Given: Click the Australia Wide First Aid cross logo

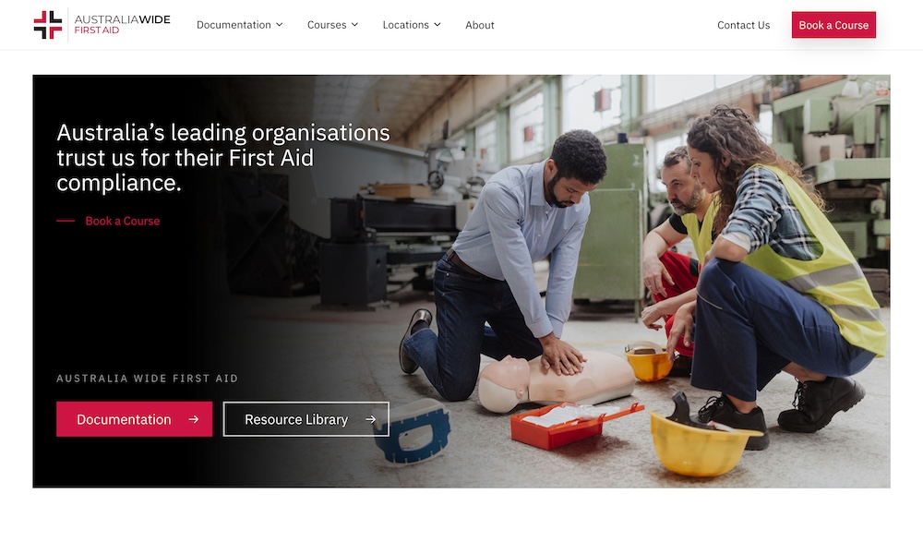Looking at the screenshot, I should (48, 25).
